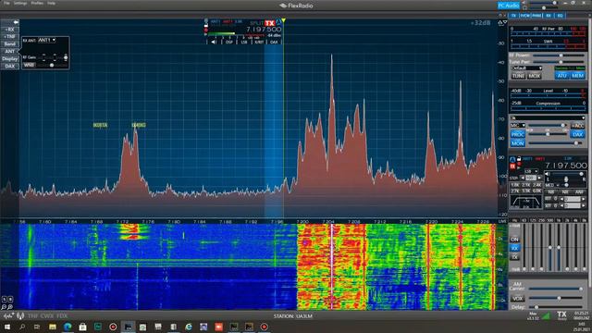Screen dimensions: 592x333
Task: Click the MOX button
Action: click(534, 76)
